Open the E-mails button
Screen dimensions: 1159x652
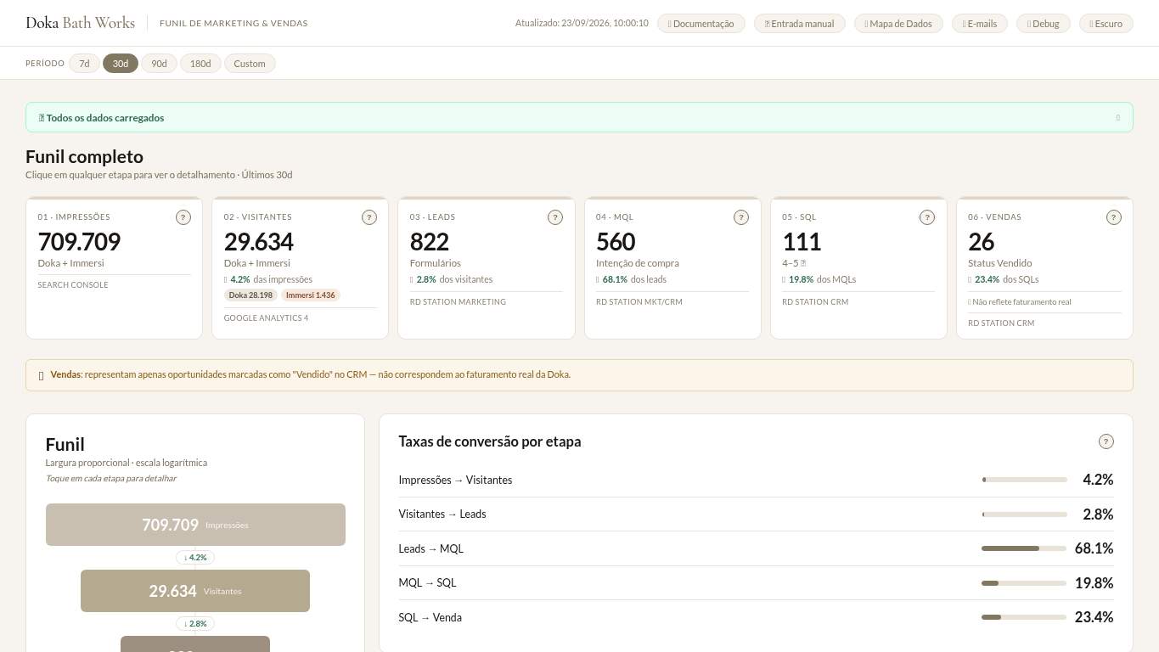click(980, 24)
